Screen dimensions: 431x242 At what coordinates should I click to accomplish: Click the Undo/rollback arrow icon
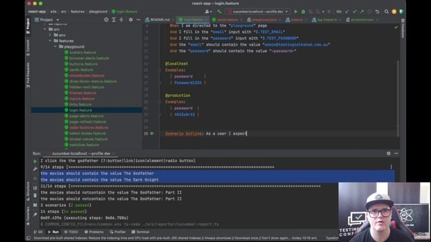pos(377,12)
